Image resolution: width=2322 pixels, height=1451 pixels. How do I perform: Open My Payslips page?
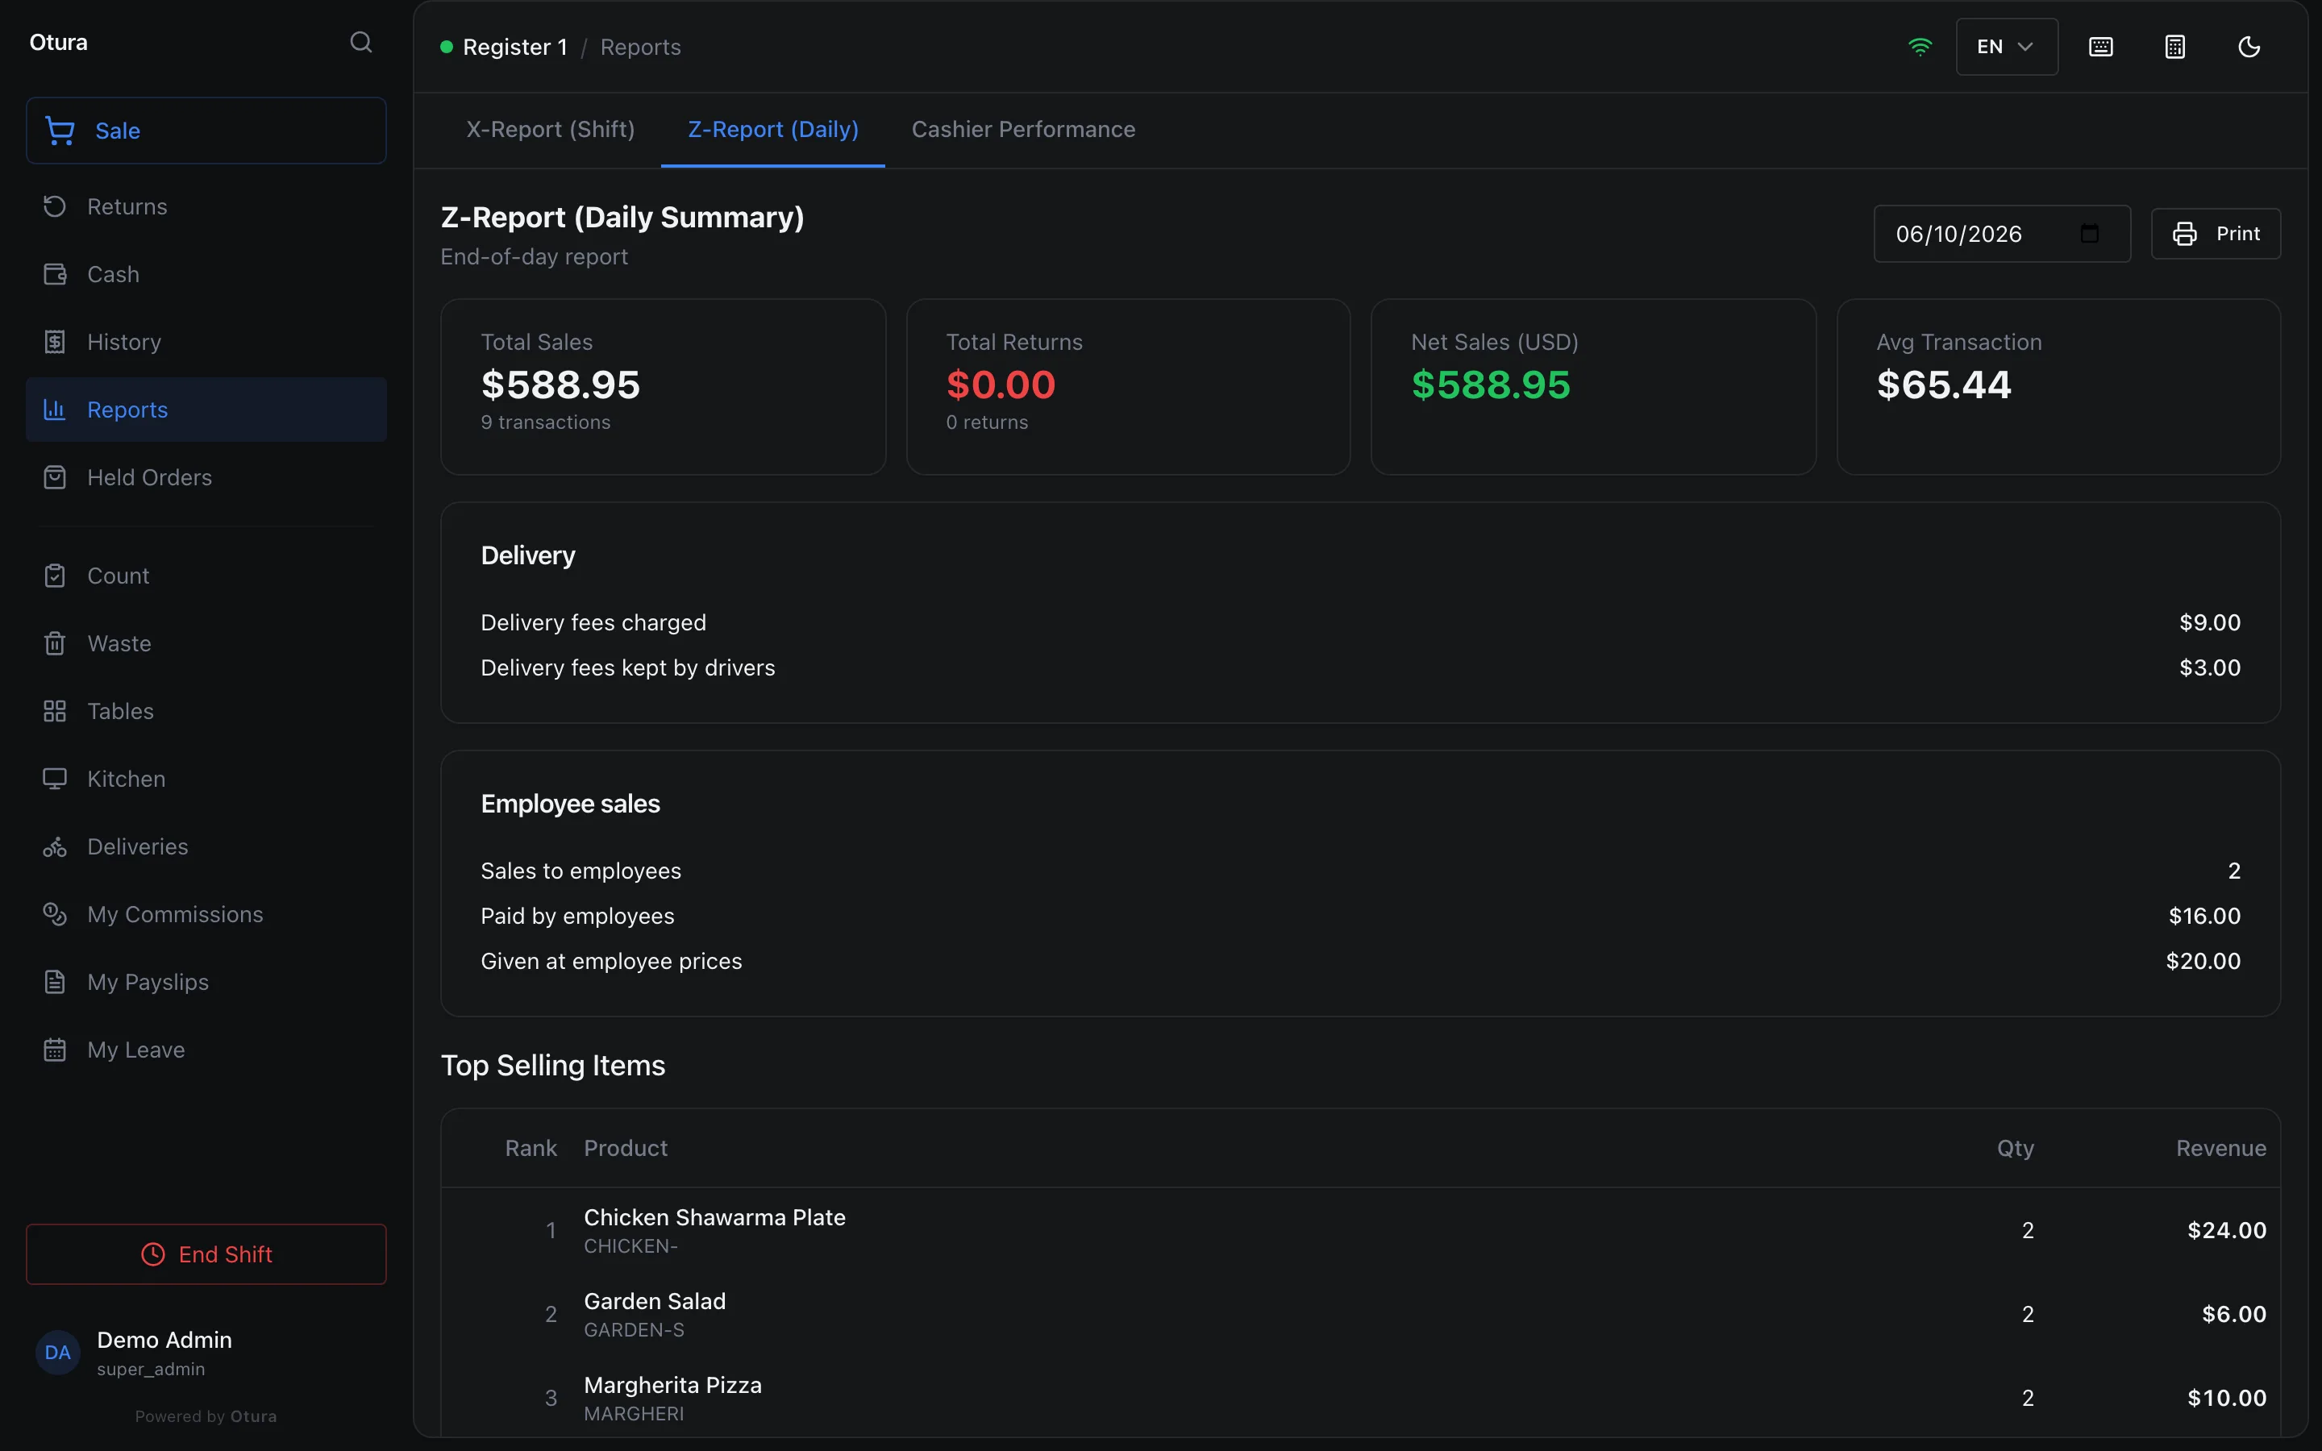point(206,982)
